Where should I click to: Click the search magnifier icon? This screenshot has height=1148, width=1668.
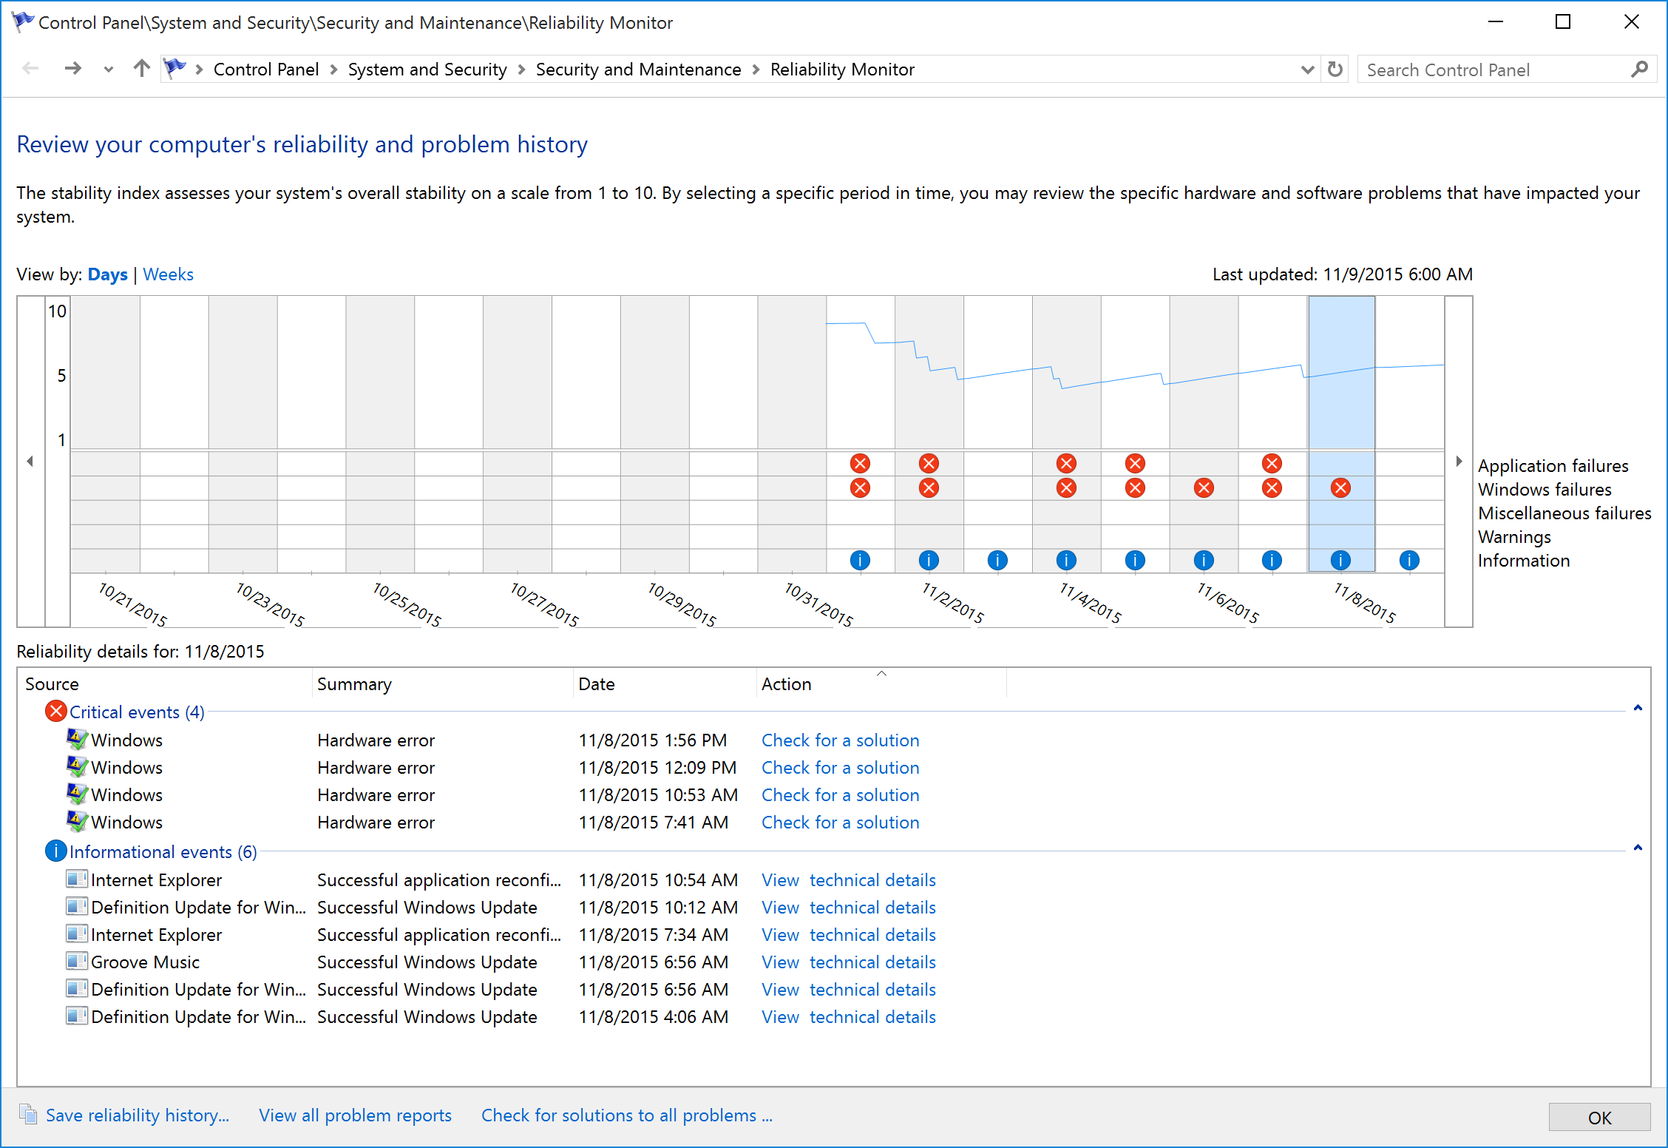pyautogui.click(x=1638, y=70)
